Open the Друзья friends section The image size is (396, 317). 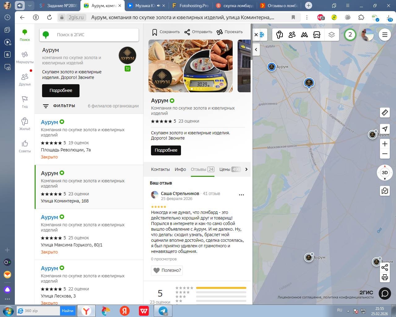pos(25,79)
